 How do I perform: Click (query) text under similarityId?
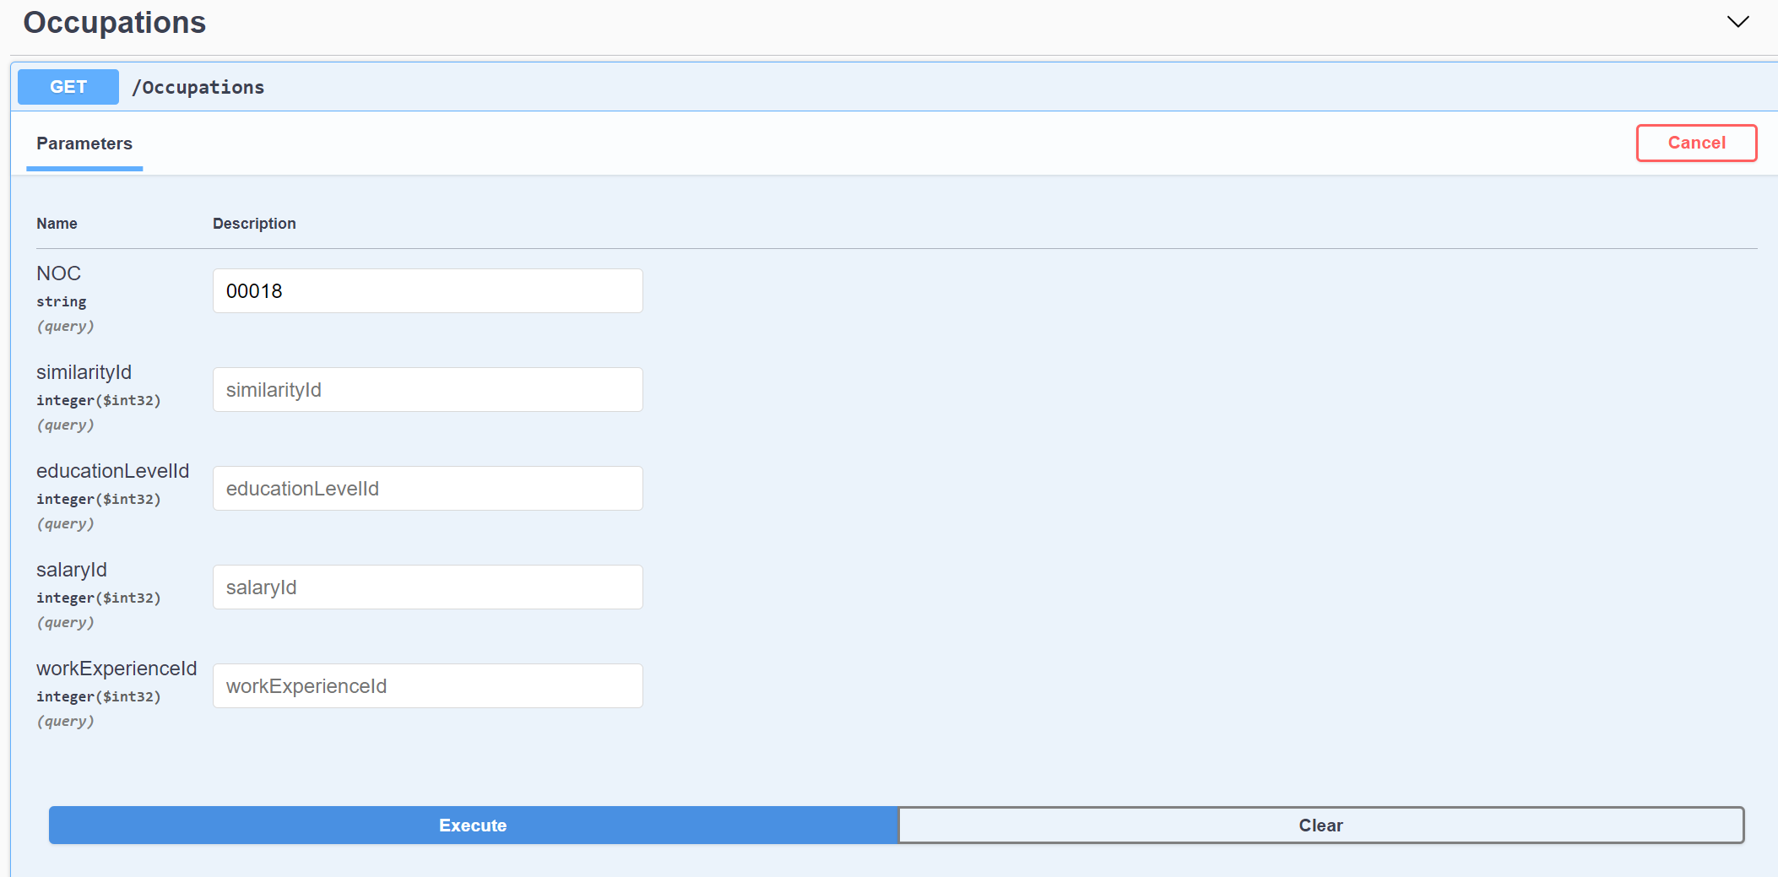tap(66, 425)
